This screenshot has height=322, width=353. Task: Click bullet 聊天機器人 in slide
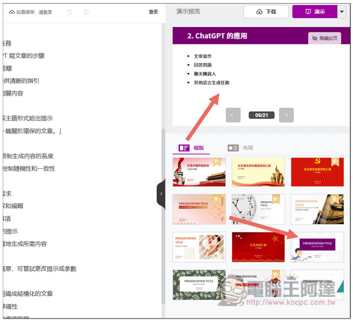205,74
